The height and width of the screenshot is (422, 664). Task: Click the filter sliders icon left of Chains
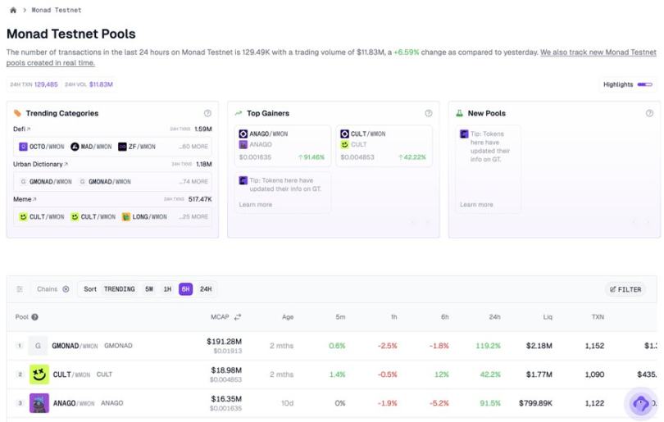pyautogui.click(x=20, y=289)
